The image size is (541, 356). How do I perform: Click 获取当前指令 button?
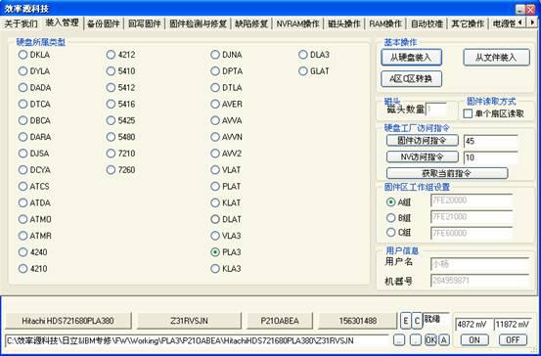click(447, 173)
